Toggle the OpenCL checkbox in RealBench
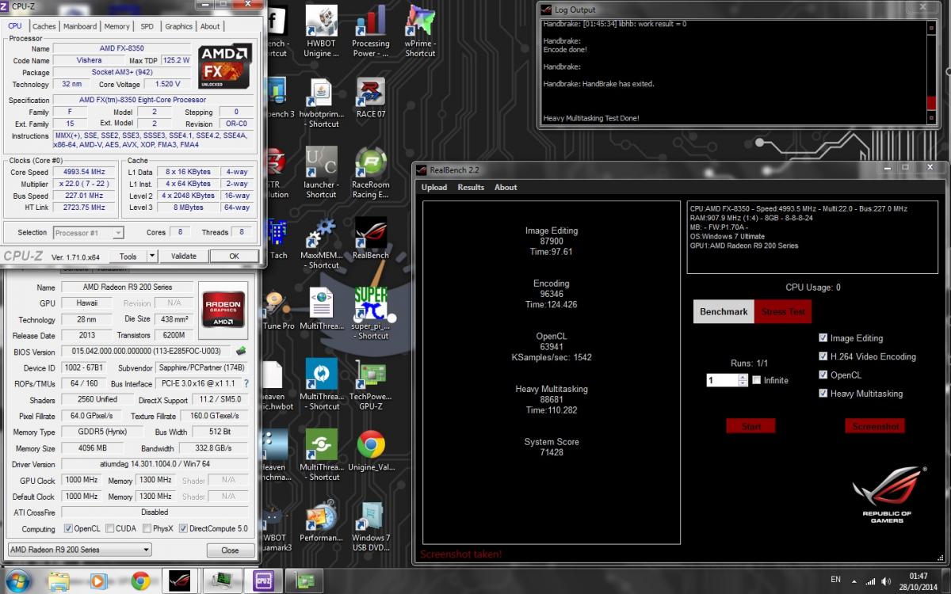951x594 pixels. pos(823,375)
